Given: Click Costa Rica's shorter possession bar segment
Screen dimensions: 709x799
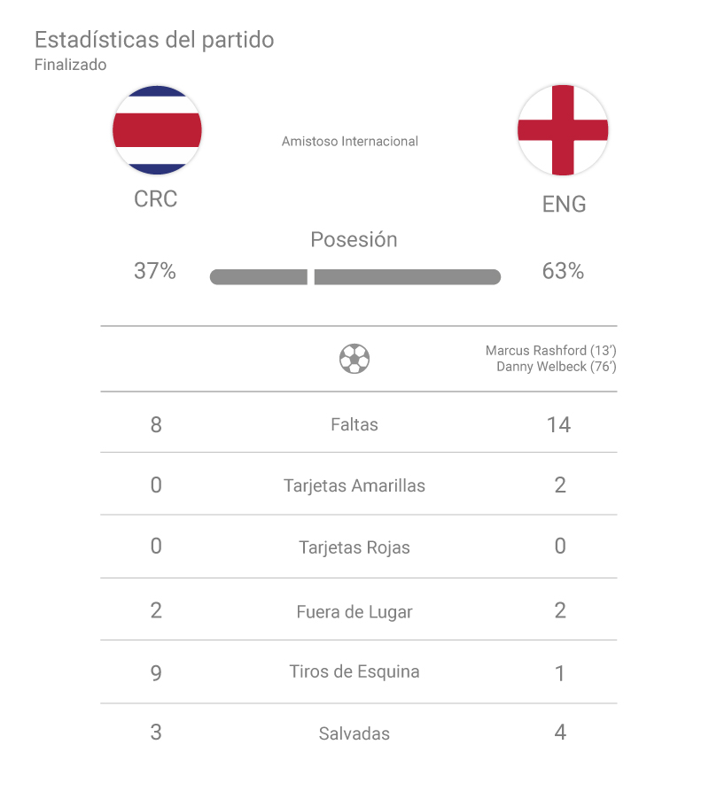Looking at the screenshot, I should click(258, 277).
